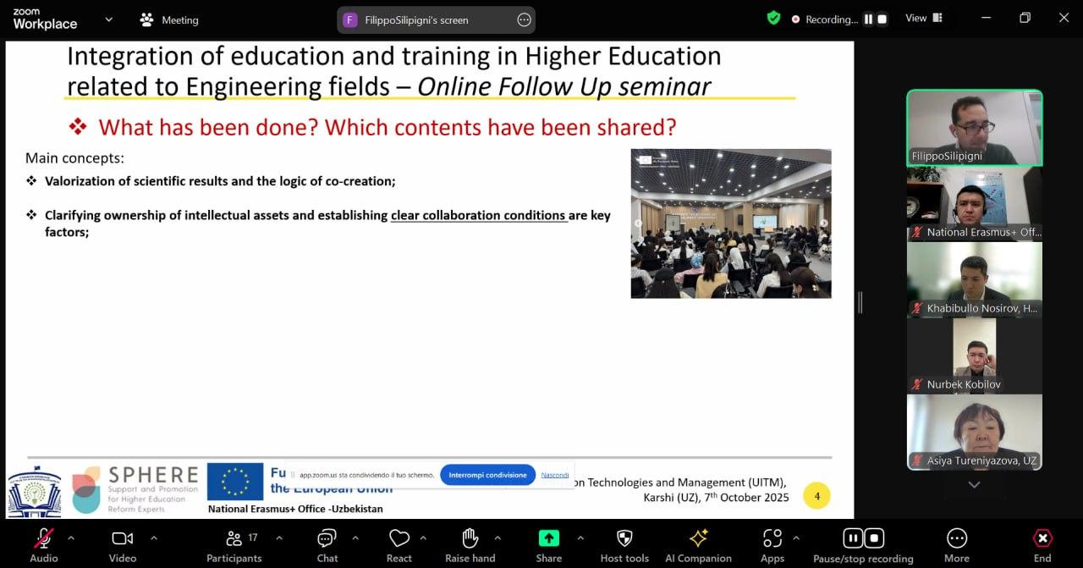
Task: Launch the AI Companion
Action: [698, 539]
